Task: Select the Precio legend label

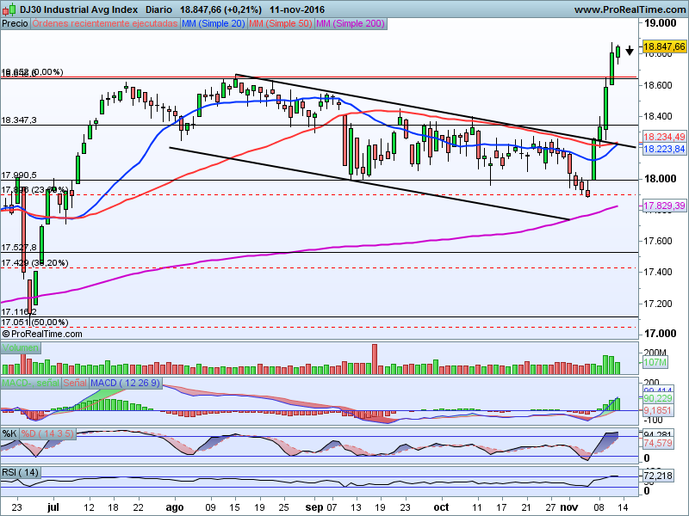Action: click(15, 23)
